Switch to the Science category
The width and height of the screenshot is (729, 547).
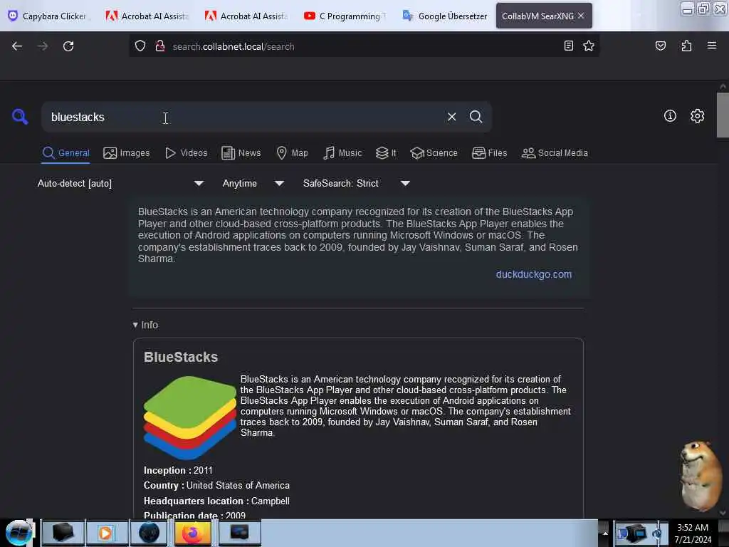[434, 153]
